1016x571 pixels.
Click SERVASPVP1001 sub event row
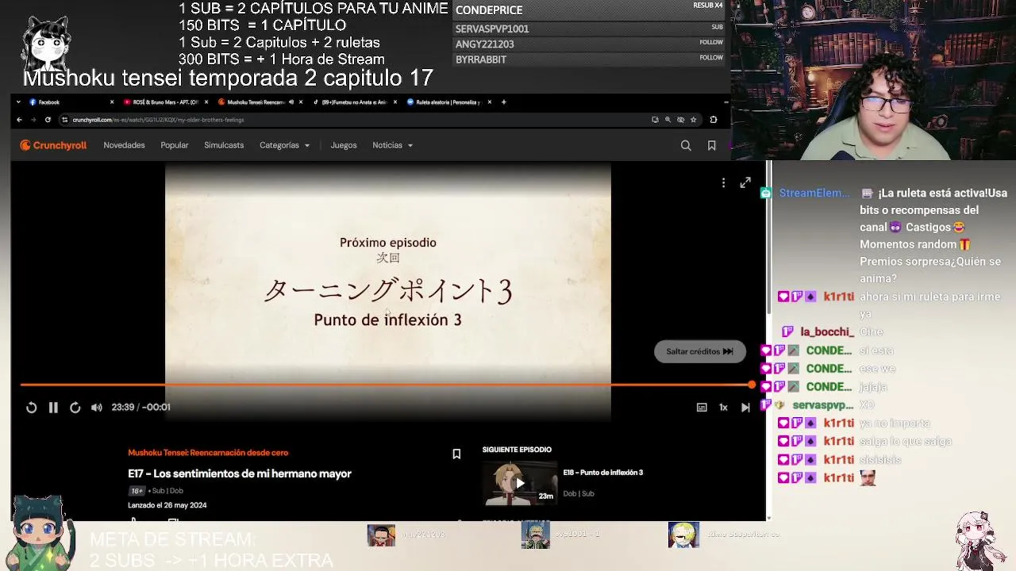pyautogui.click(x=589, y=29)
